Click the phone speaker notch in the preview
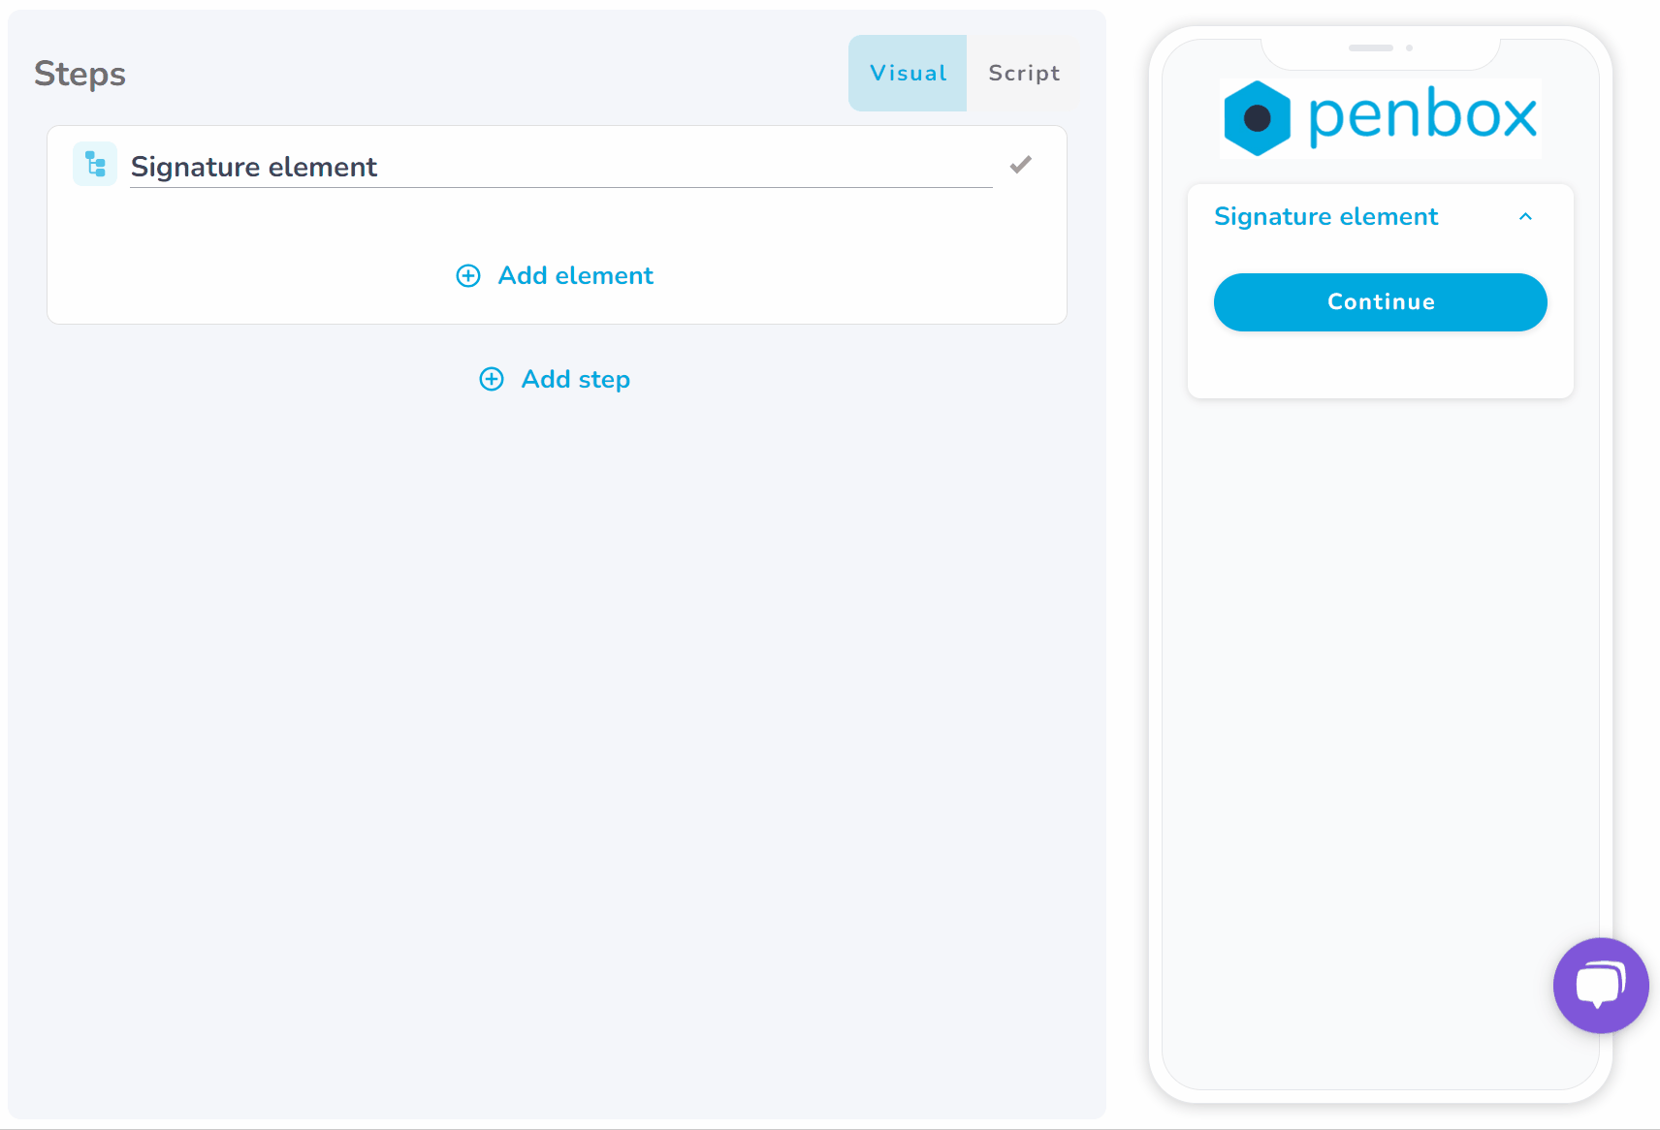 (1381, 47)
